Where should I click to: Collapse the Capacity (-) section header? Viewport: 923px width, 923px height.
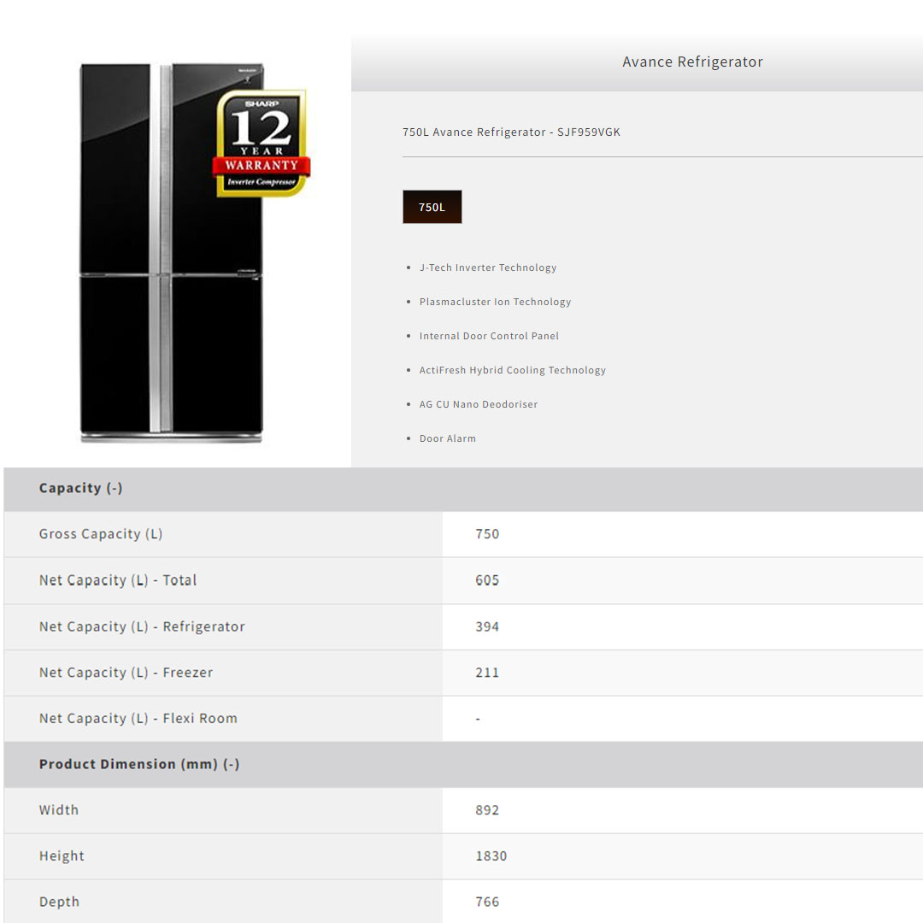pyautogui.click(x=81, y=488)
